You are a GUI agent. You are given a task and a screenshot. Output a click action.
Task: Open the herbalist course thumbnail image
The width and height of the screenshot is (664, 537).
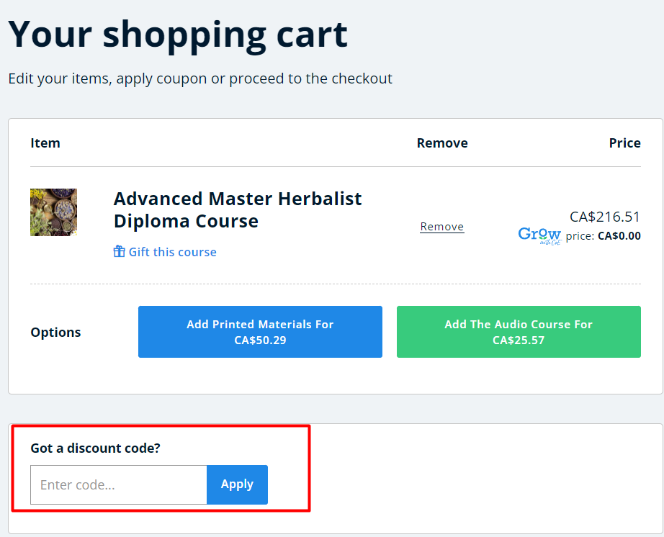point(53,212)
